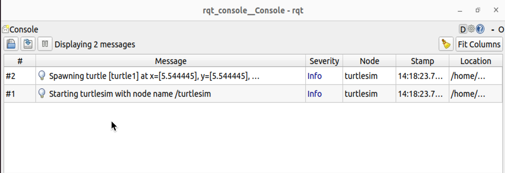This screenshot has height=173, width=505.
Task: Click the dash button in the Console title bar
Action: (493, 30)
